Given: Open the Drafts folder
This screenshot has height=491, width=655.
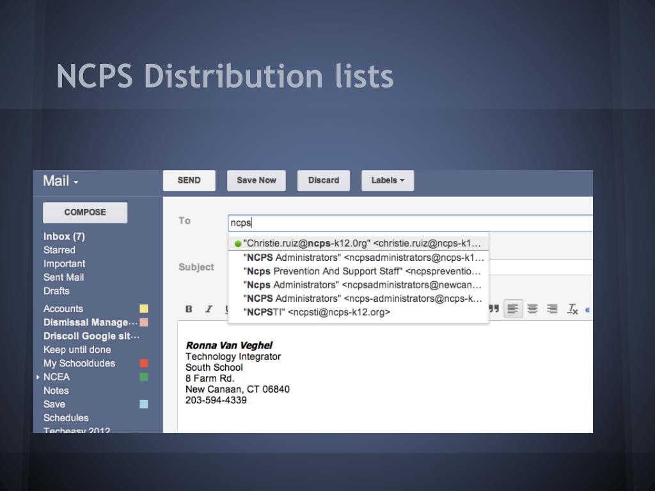Looking at the screenshot, I should coord(56,291).
